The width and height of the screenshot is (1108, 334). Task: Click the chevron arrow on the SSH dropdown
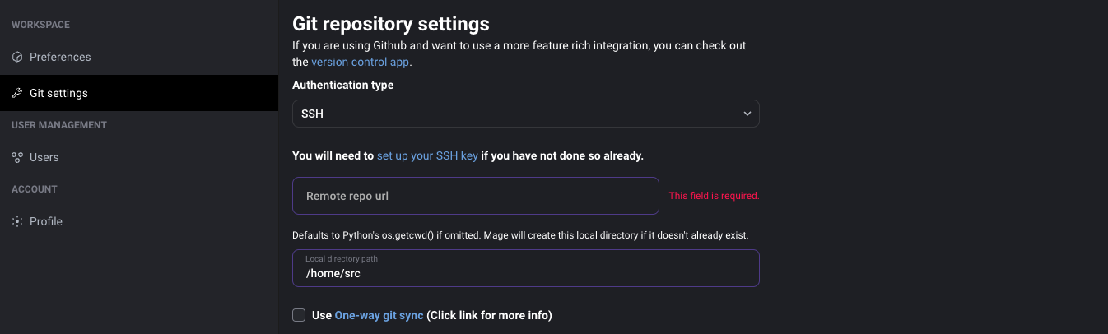pyautogui.click(x=747, y=114)
